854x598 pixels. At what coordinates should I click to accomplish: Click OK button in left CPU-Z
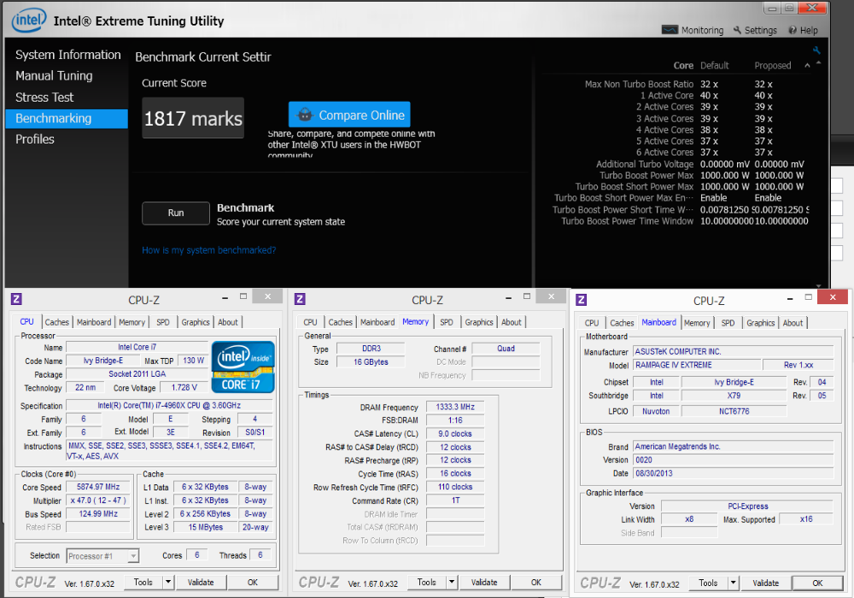(x=253, y=583)
